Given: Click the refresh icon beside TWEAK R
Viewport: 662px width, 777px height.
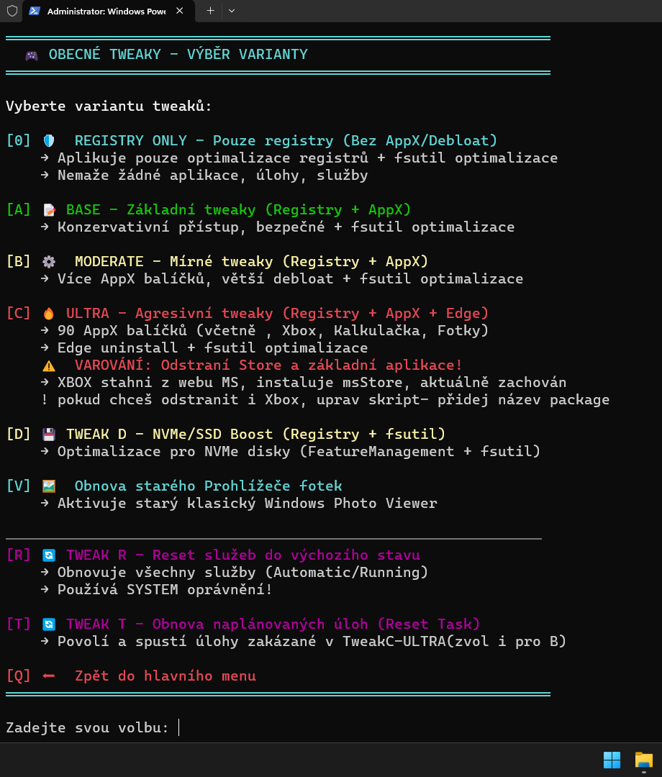Looking at the screenshot, I should point(49,555).
